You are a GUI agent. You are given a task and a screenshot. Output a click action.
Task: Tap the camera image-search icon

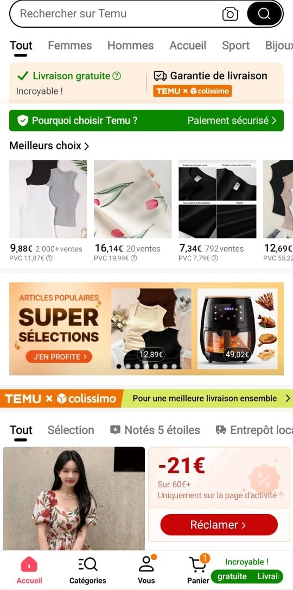pos(230,14)
